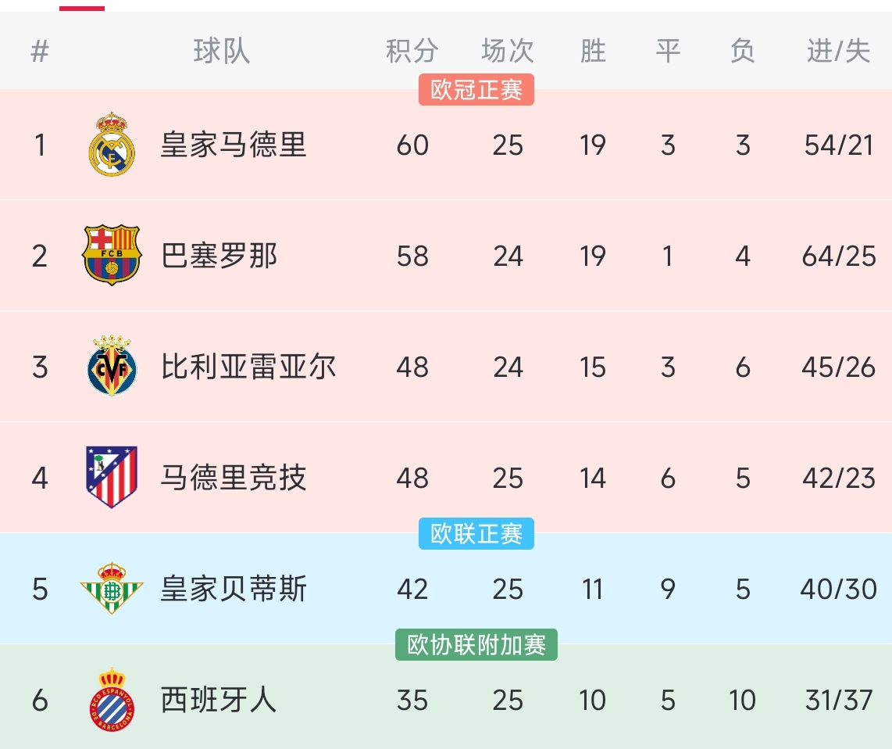Viewport: 892px width, 749px height.
Task: Tap the 欧联正赛 zone badge
Action: click(476, 534)
